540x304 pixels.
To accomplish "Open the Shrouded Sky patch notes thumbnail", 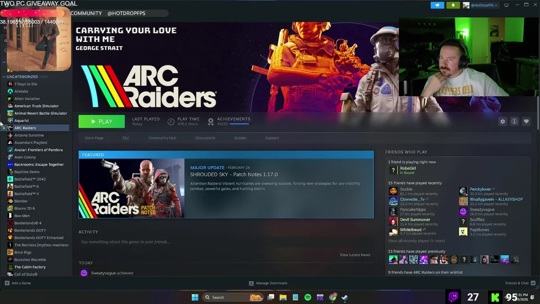I will (132, 188).
